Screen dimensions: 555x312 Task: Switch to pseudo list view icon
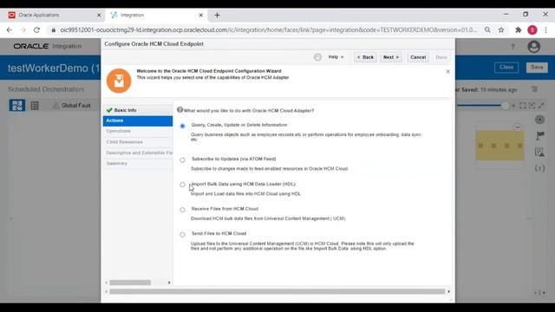(35, 106)
